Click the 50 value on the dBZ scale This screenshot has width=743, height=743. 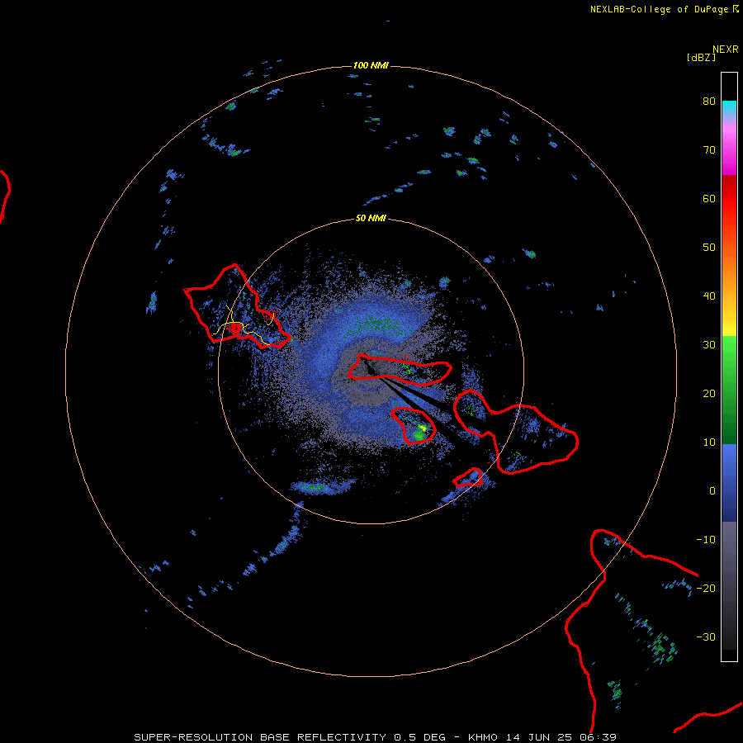pos(709,248)
